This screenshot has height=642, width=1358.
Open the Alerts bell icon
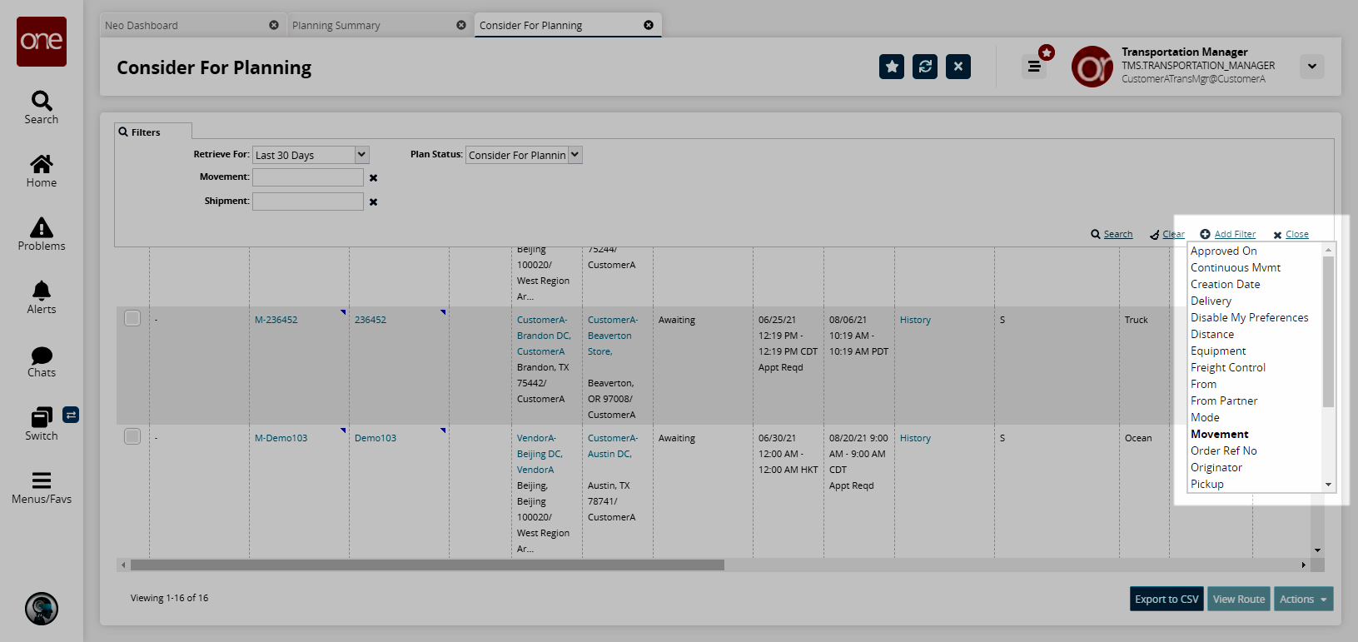(x=42, y=291)
